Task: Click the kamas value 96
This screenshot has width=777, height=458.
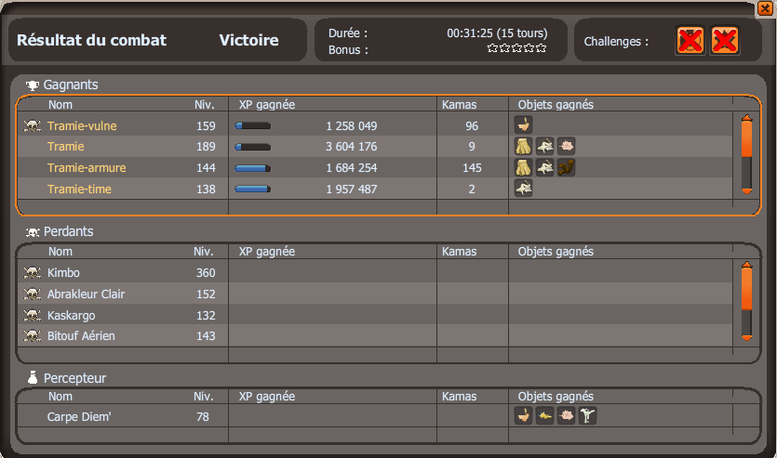Action: point(472,126)
